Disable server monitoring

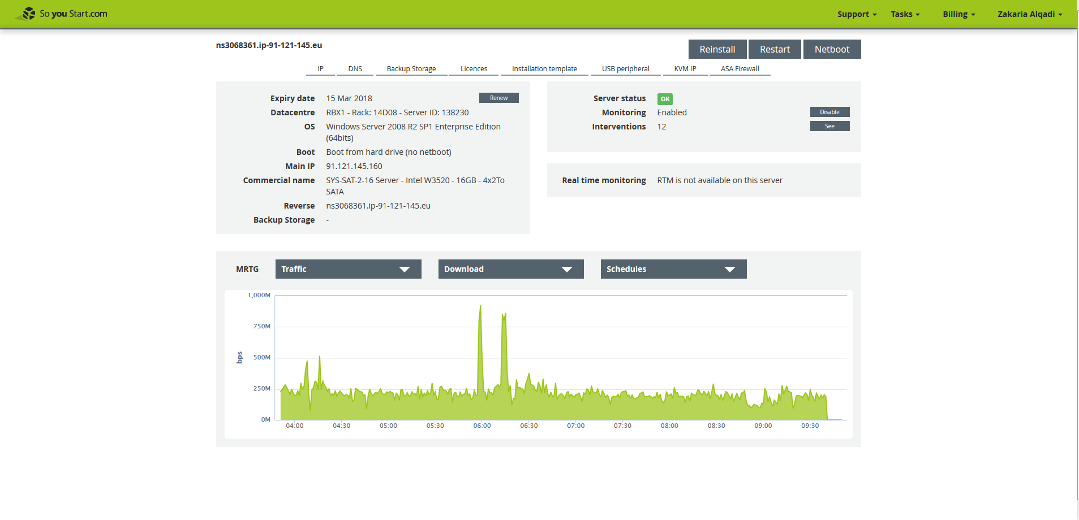(x=829, y=112)
